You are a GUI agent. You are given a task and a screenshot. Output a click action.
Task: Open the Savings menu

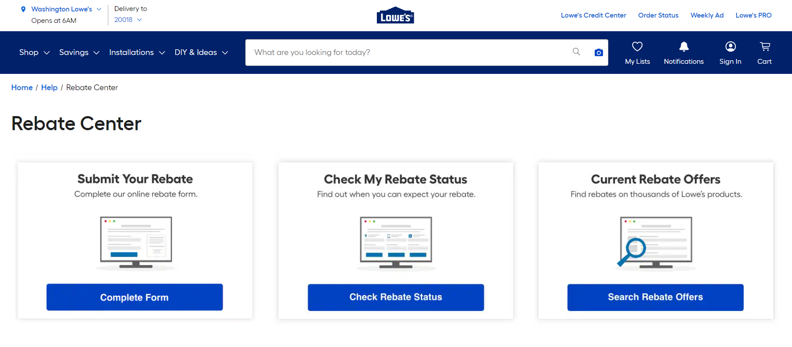pyautogui.click(x=79, y=52)
